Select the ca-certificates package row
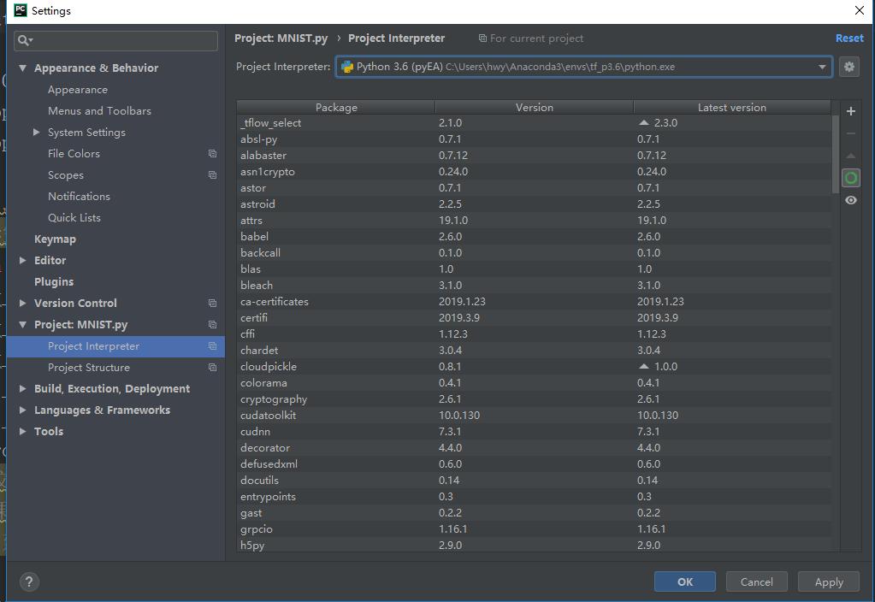 [x=534, y=301]
